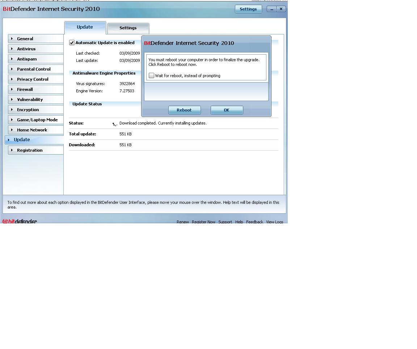Click the Total update 551 KB value
The image size is (417, 349).
126,134
